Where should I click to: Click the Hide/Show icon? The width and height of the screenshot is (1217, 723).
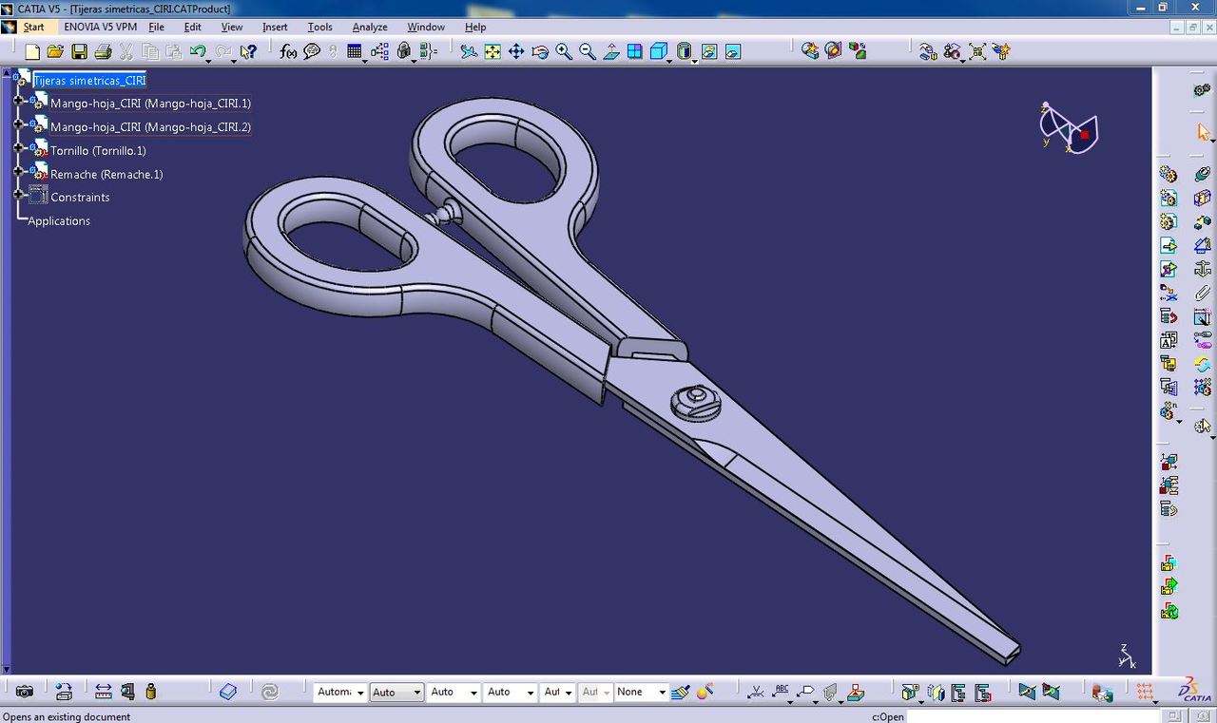coord(709,51)
